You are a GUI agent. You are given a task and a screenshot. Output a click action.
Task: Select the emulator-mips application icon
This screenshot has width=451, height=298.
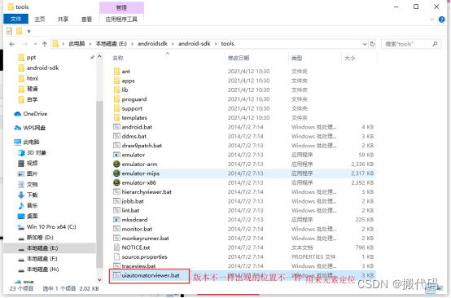coord(116,173)
